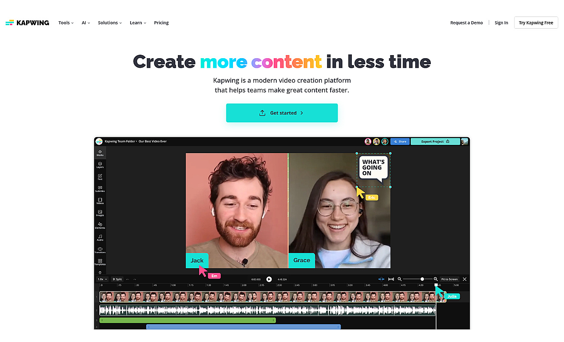Viewport: 564px width, 342px height.
Task: Click the teal-ringed collaborator avatar
Action: point(385,141)
